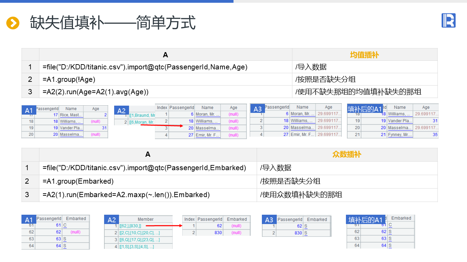The image size is (467, 262).
Task: Click "/按照是否缺失分组" in the 均值插补 table
Action: (x=325, y=79)
